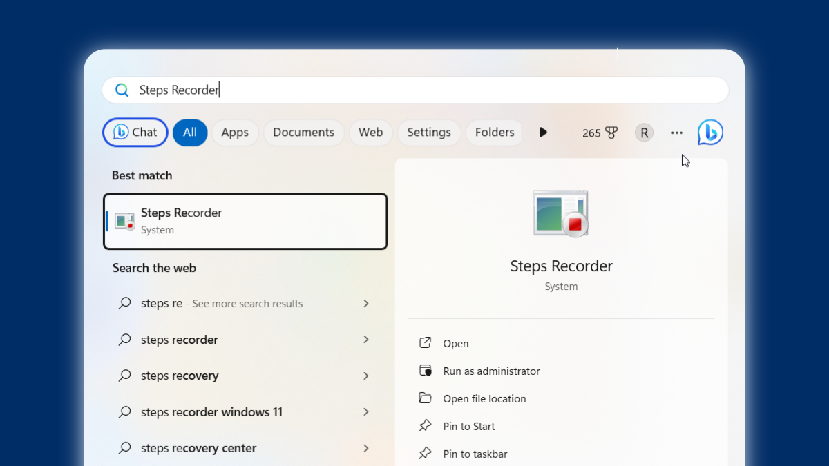
Task: Expand 'steps recorder windows 11' suggestion chevron
Action: (366, 412)
